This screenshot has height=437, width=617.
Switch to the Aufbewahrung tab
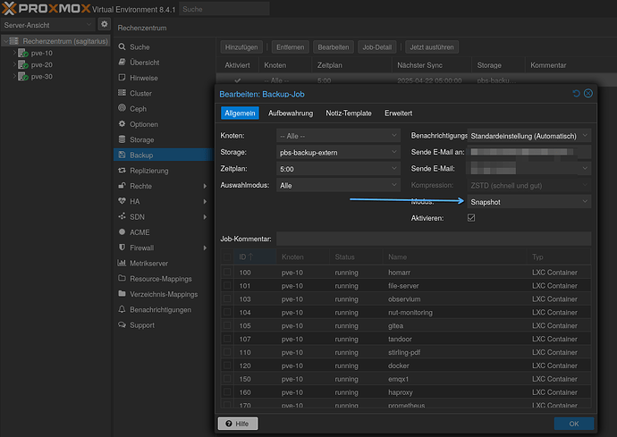click(291, 113)
